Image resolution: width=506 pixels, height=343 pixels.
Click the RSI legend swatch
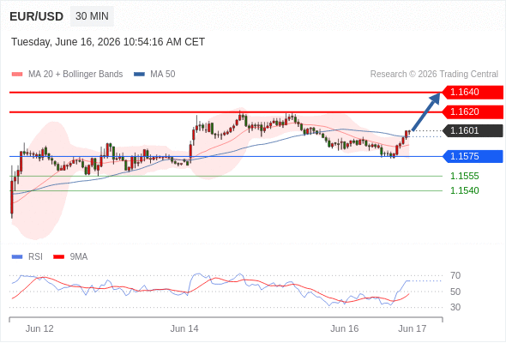(x=17, y=257)
